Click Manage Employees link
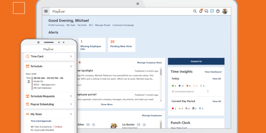 (x=152, y=116)
